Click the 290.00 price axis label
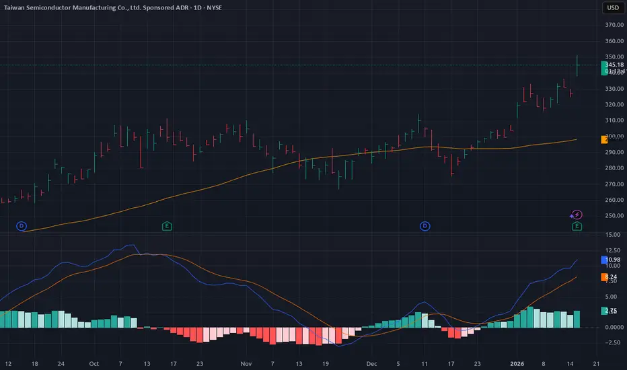627x370 pixels. point(614,152)
